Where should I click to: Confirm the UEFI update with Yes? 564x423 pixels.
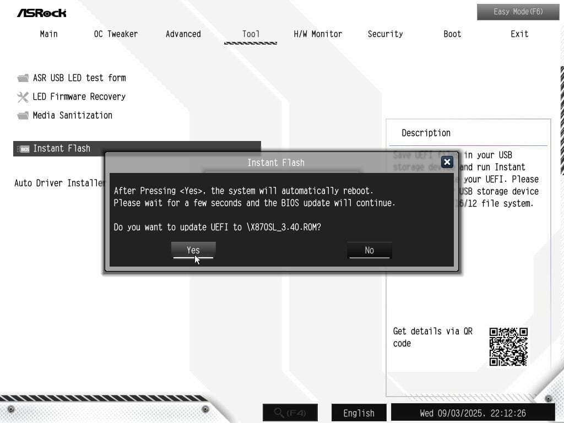coord(193,250)
